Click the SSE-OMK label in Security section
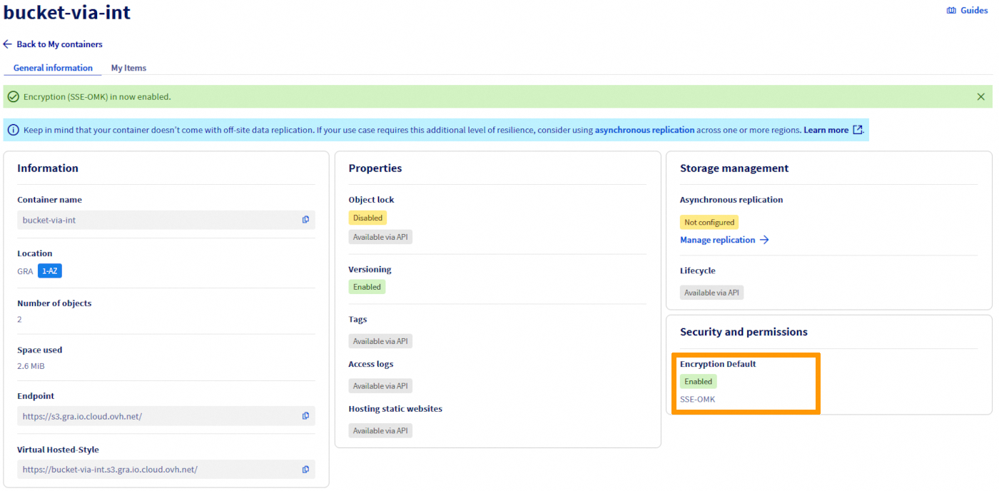Viewport: 999px width, 491px height. (697, 399)
